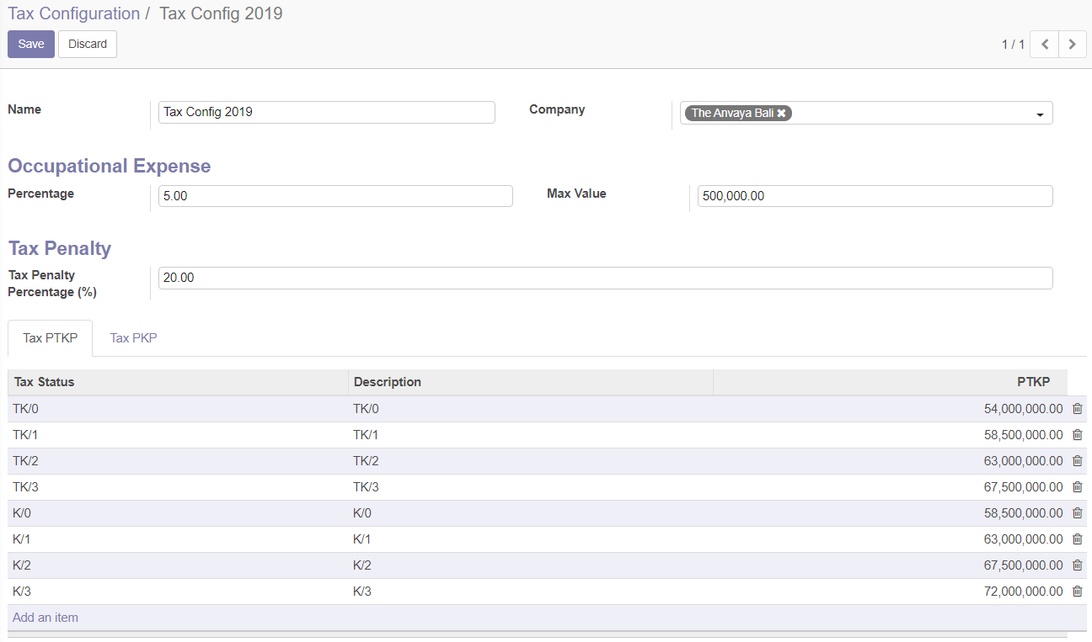The height and width of the screenshot is (642, 1092).
Task: Delete the K/2 row with trash icon
Action: pyautogui.click(x=1077, y=565)
